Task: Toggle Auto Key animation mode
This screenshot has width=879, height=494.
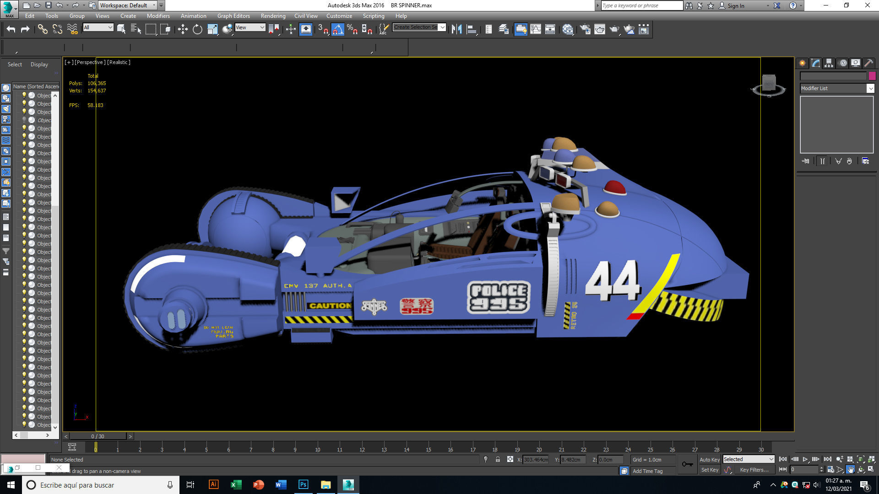Action: (x=709, y=459)
